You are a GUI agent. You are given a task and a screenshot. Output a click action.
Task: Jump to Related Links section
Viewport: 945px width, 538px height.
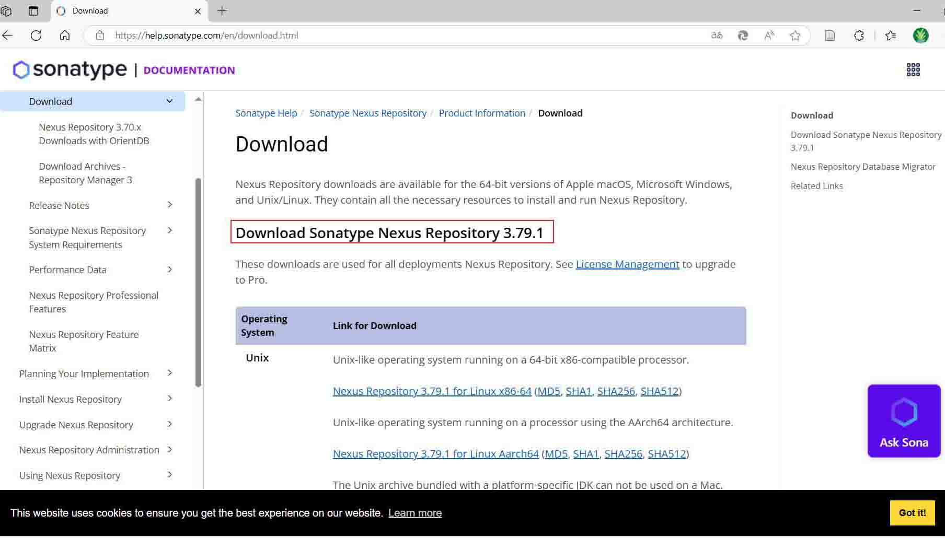816,186
